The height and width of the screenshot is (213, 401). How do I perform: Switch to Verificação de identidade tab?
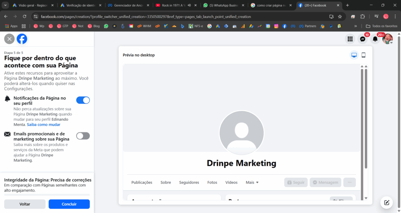(x=81, y=5)
